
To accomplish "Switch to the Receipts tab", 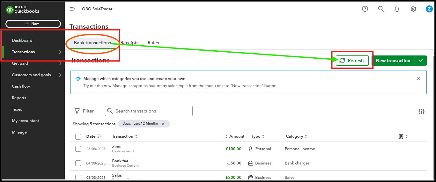I will (x=129, y=43).
